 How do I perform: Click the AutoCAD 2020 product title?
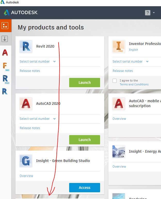coord(48,104)
